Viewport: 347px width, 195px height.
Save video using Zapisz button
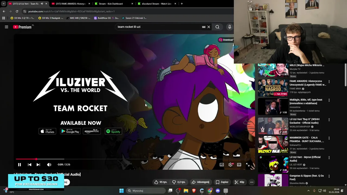(222, 182)
